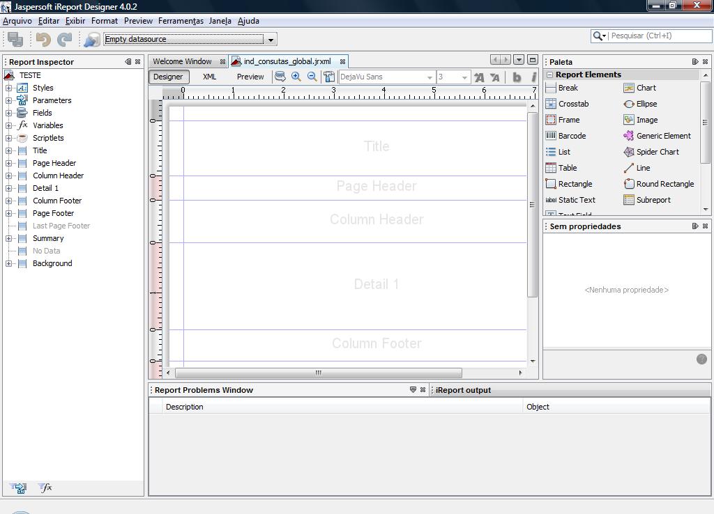
Task: Click the Pesquisar search field
Action: tap(660, 36)
